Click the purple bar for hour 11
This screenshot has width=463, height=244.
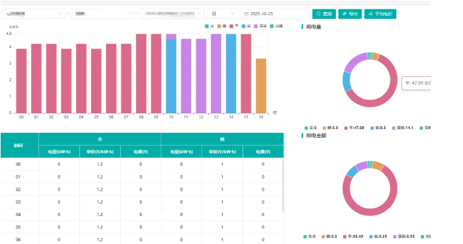pos(186,76)
